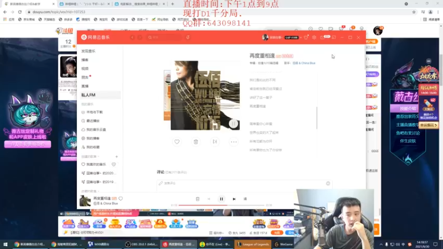Screen dimensions: 443x249
Task: Open 我的音乐云盘 in the sidebar
Action: [x=96, y=129]
